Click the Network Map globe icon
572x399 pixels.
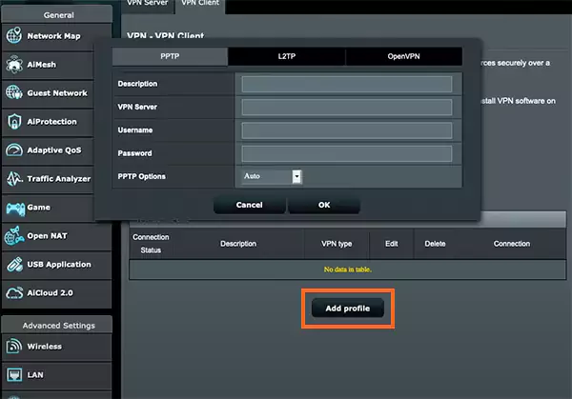tap(14, 35)
